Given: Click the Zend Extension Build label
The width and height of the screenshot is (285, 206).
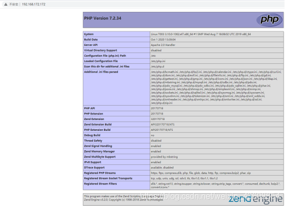Looking at the screenshot, I should pyautogui.click(x=98, y=125).
